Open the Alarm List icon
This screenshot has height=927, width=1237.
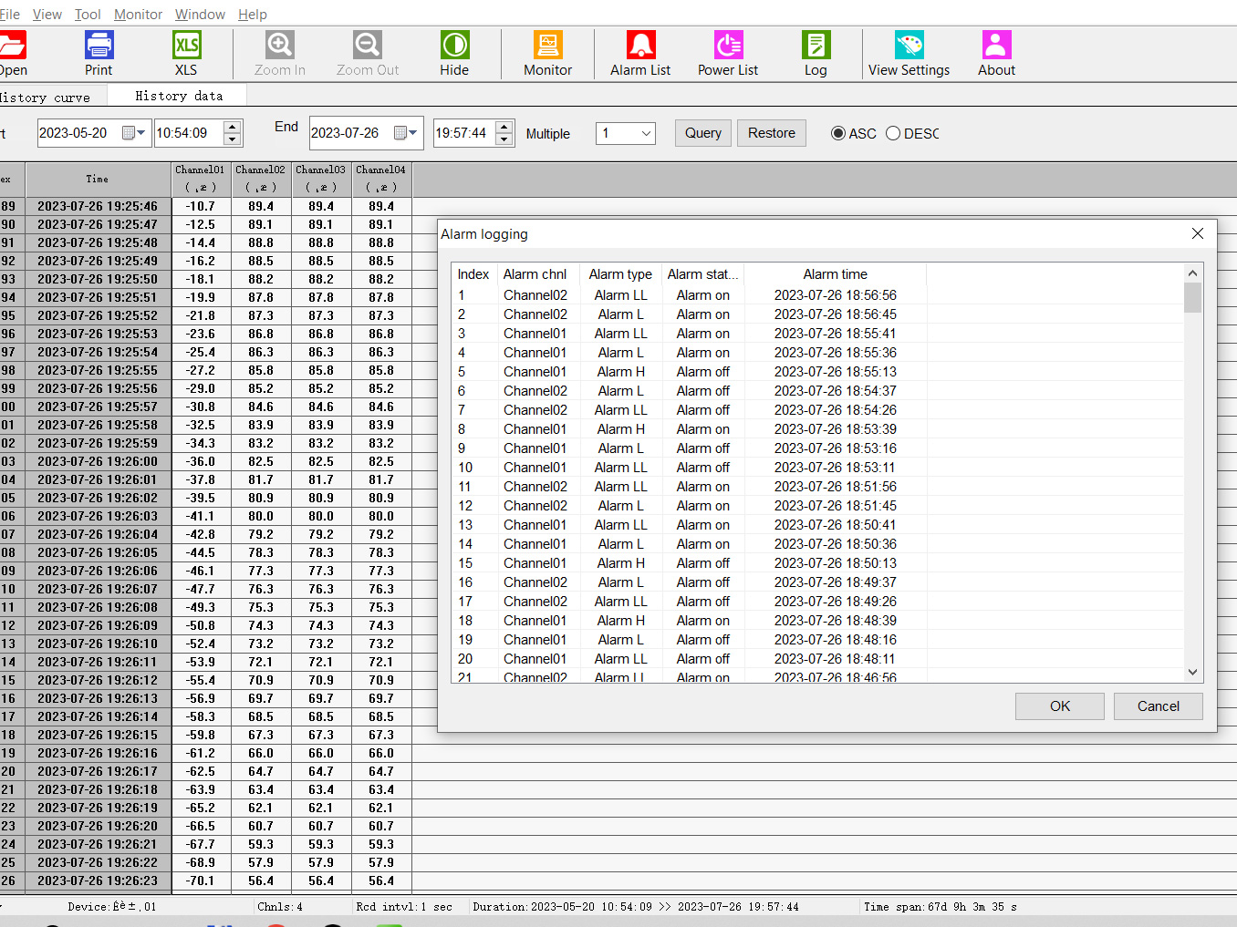click(640, 46)
